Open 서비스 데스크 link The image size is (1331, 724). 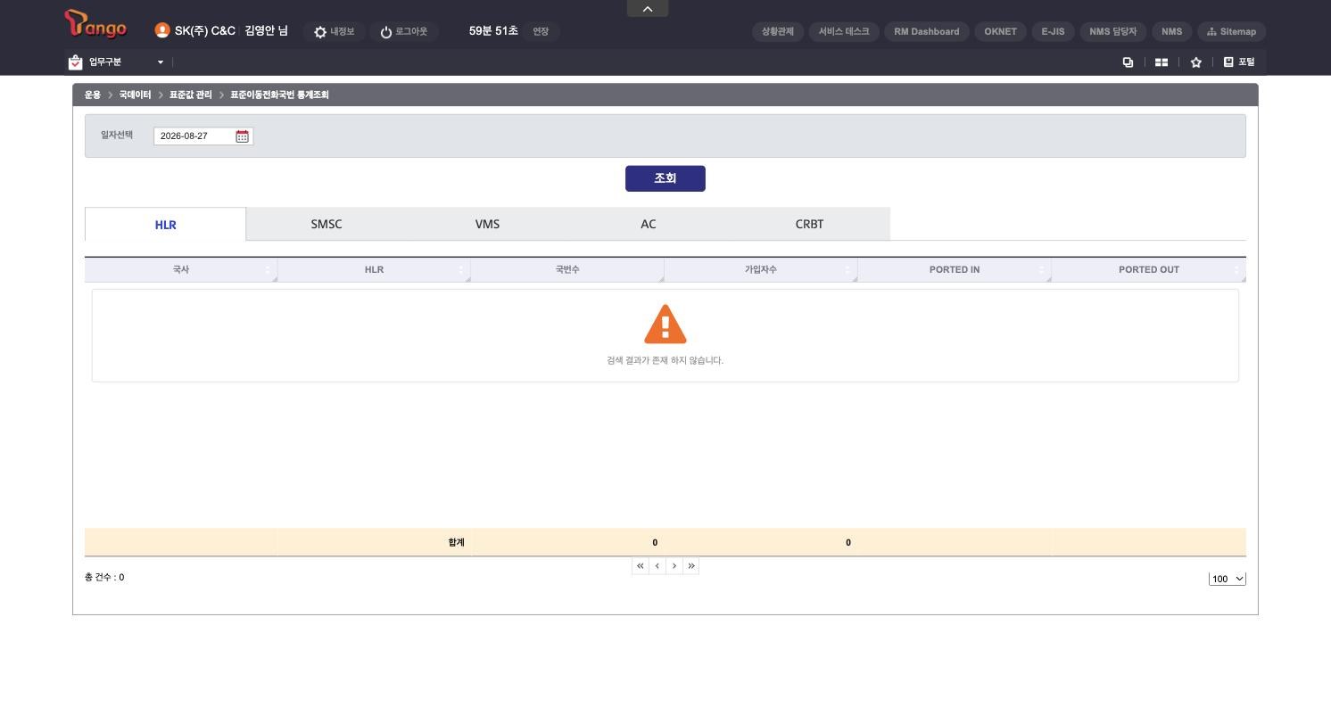844,31
